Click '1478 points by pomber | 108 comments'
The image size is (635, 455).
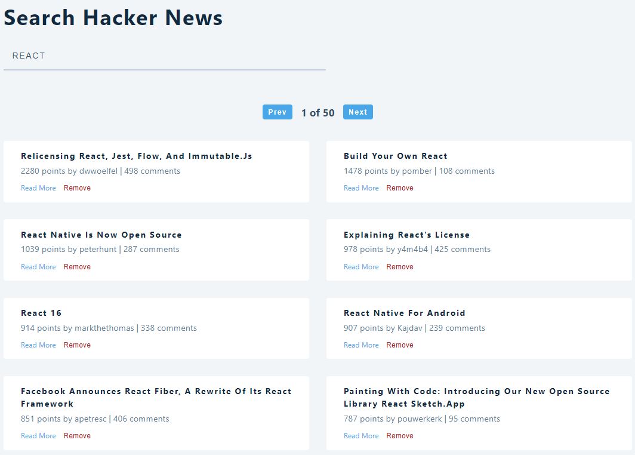(x=419, y=171)
